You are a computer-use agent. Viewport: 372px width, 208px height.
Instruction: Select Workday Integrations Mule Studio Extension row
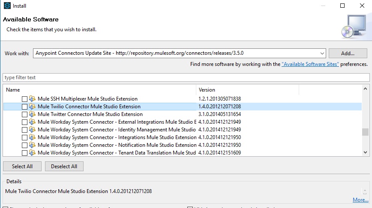pyautogui.click(x=117, y=137)
